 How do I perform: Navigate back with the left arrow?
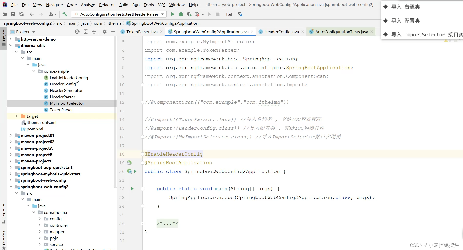pos(32,14)
